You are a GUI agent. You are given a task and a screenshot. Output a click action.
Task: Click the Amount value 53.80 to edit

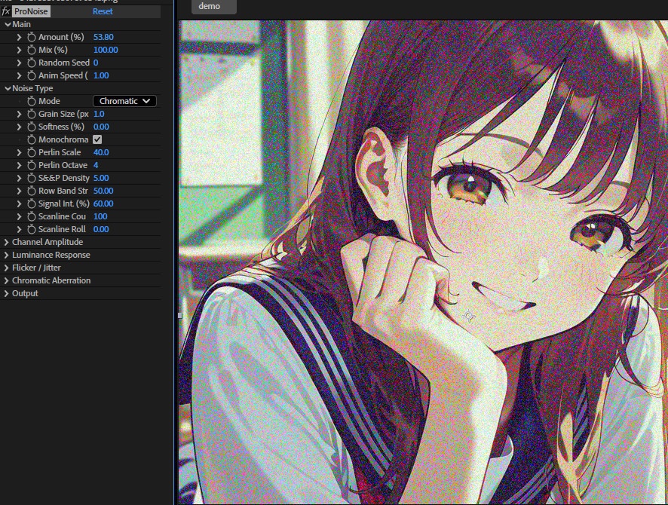pos(104,36)
